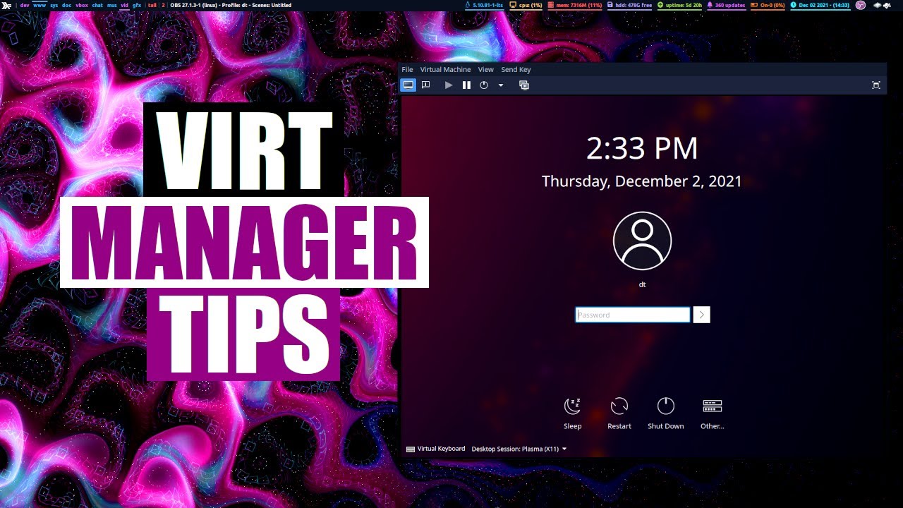The height and width of the screenshot is (508, 903).
Task: Click the mem 7316M (11%) monitor
Action: [x=575, y=5]
